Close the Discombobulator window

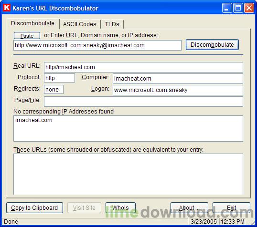tap(249, 8)
